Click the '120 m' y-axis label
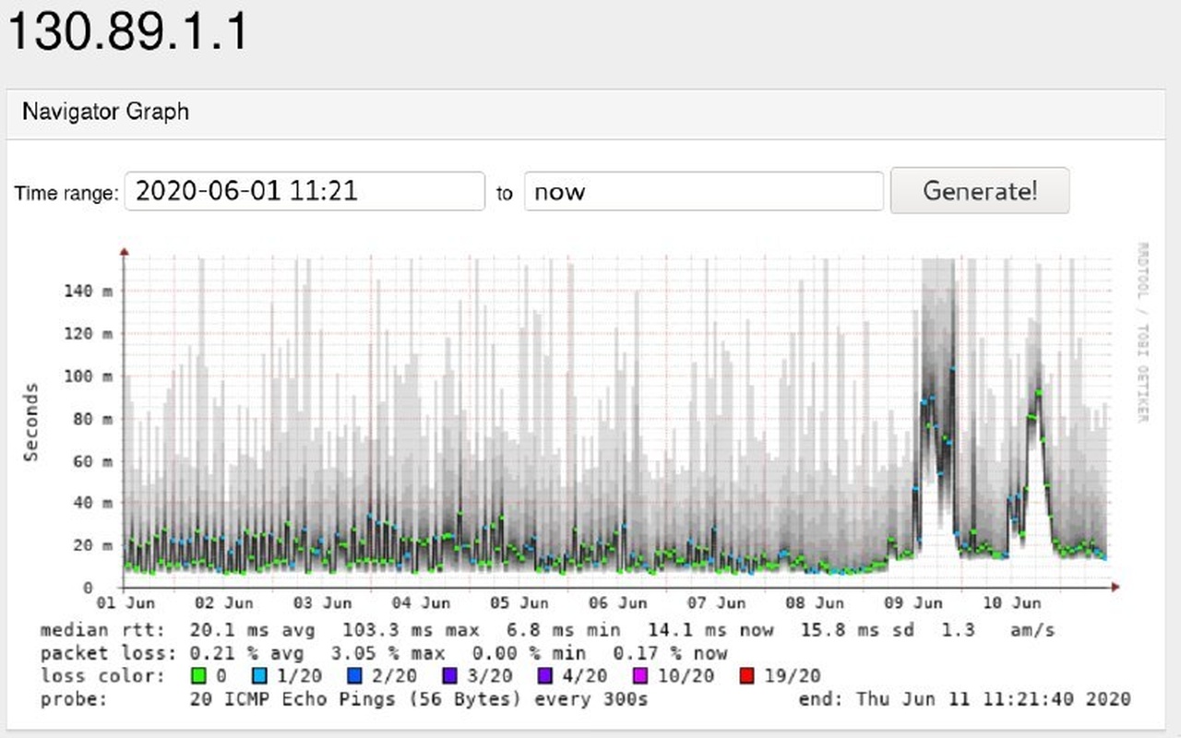 pos(89,334)
